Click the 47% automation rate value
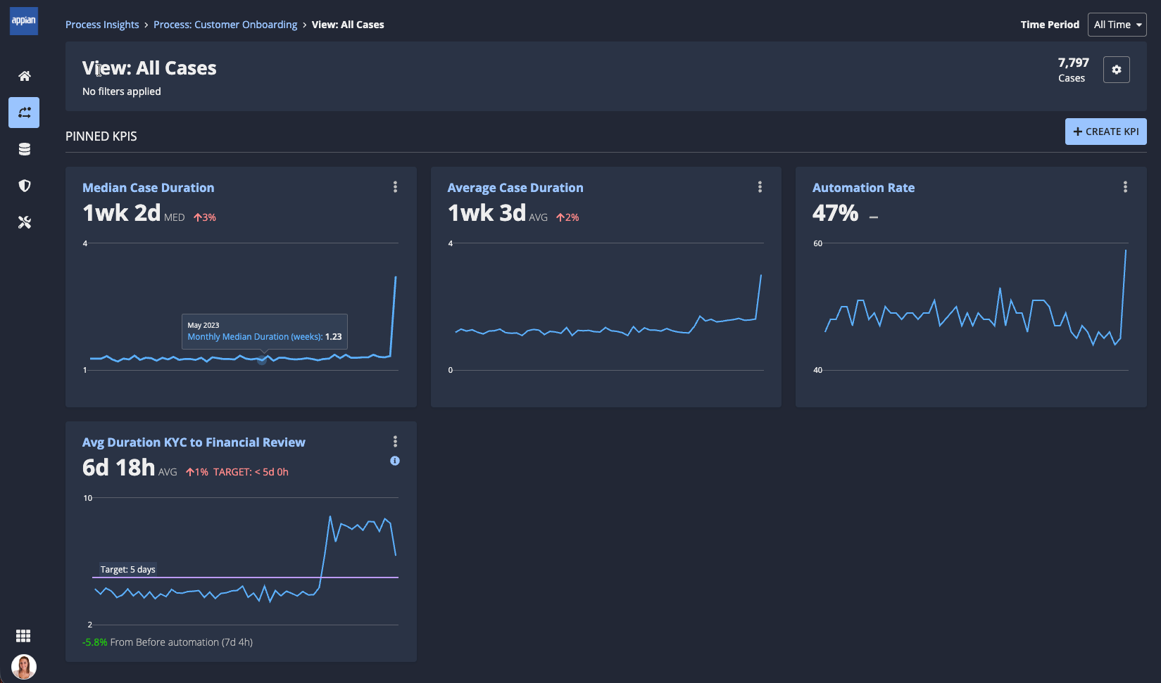 (835, 212)
